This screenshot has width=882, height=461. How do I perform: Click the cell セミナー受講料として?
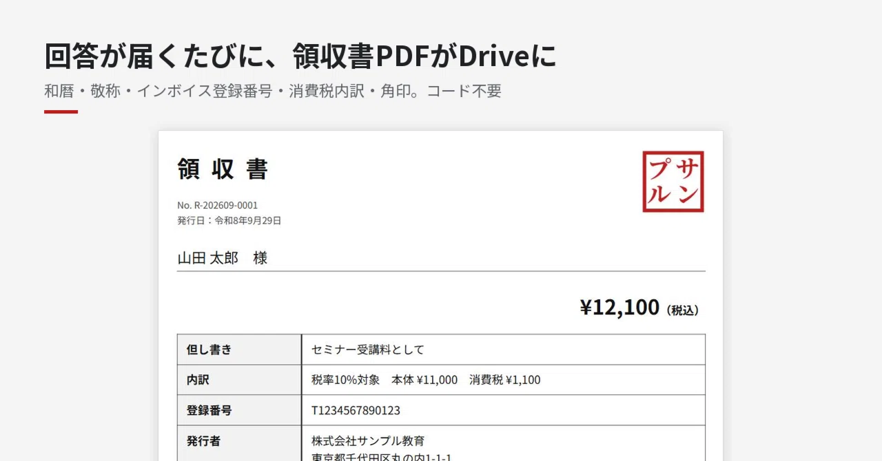click(503, 350)
